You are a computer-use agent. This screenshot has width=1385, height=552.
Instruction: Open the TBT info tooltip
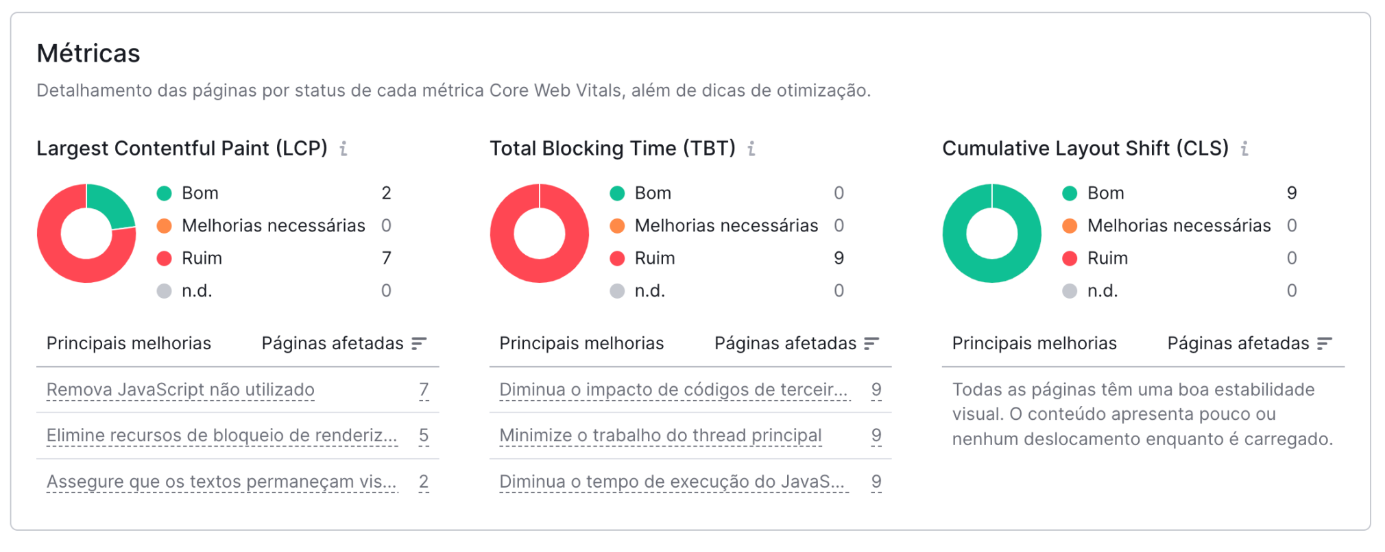tap(751, 148)
